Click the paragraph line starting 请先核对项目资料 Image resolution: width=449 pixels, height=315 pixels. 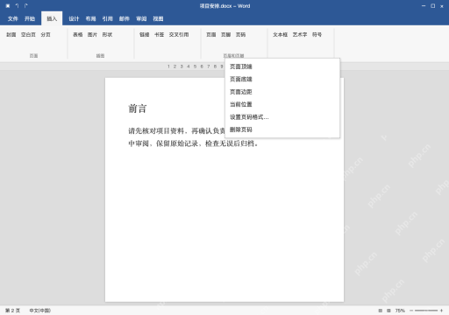point(177,131)
